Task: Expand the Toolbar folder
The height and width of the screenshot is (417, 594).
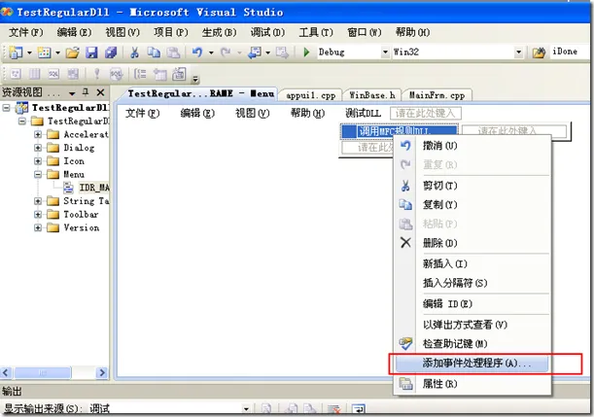Action: 38,215
